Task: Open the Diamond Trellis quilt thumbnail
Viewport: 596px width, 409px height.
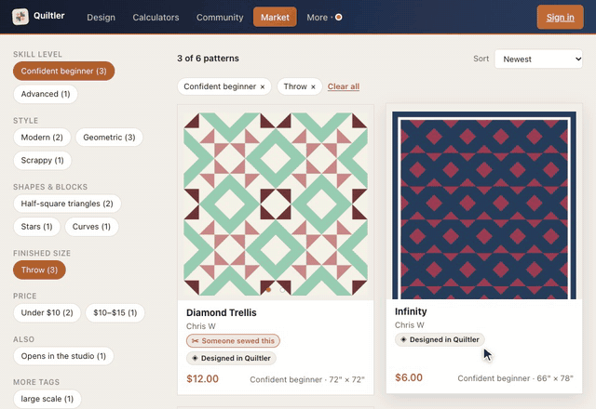Action: coord(276,204)
